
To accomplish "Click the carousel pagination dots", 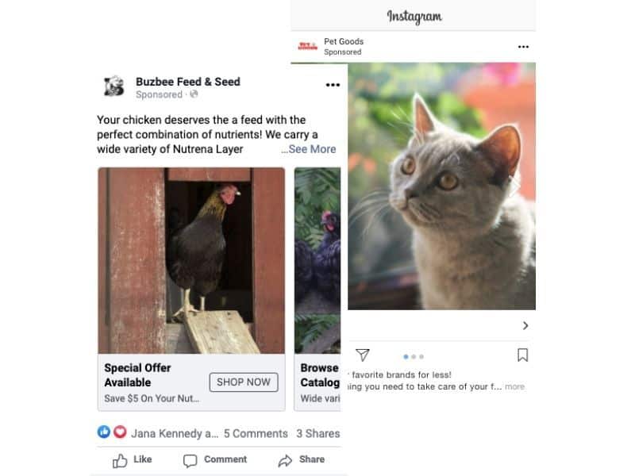I will tap(414, 356).
